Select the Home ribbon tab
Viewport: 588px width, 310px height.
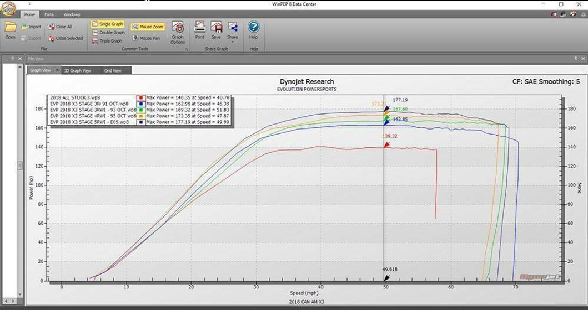click(x=29, y=14)
